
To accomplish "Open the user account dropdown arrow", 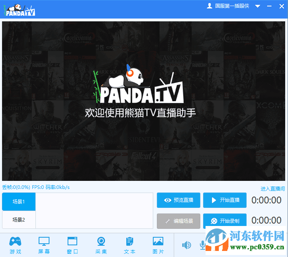I will point(257,6).
